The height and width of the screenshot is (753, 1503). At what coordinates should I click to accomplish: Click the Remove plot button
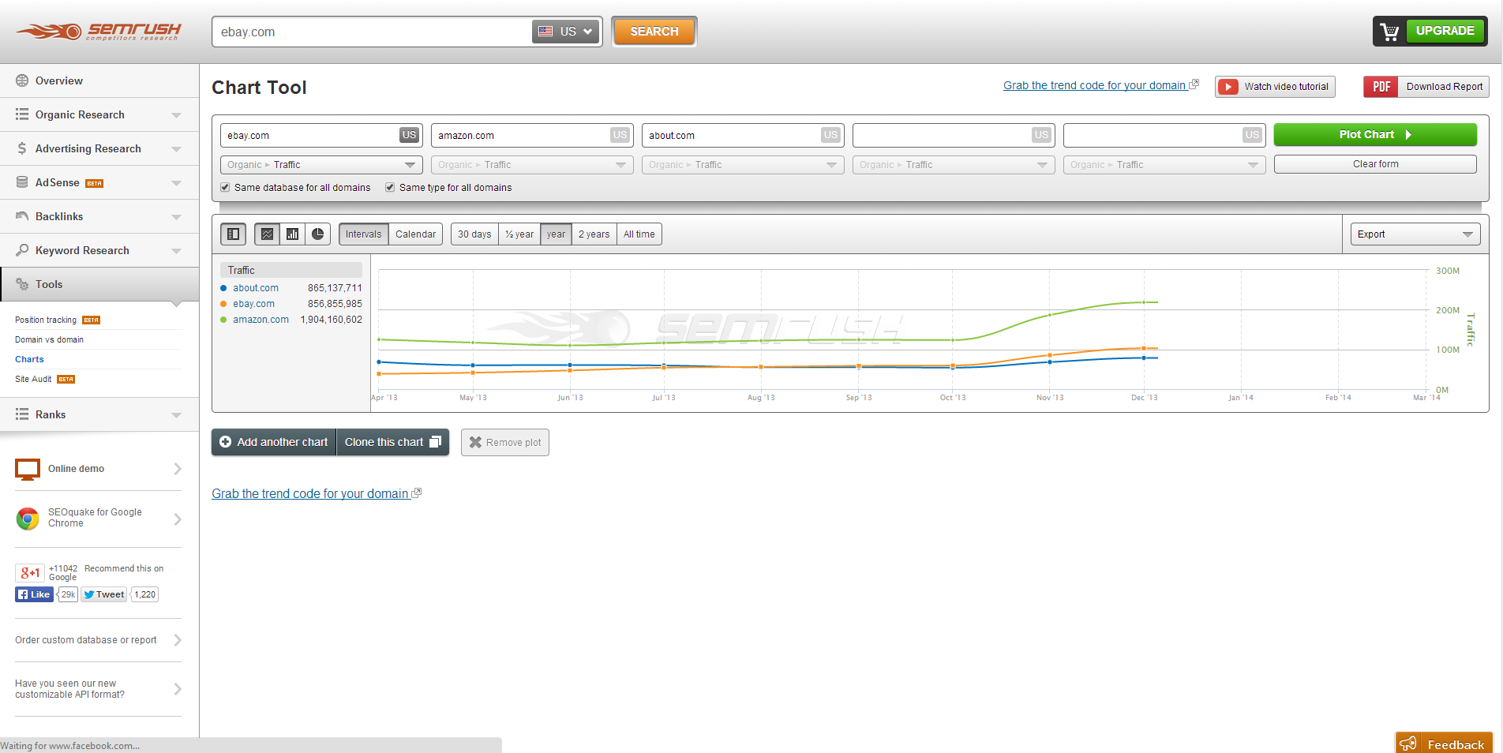coord(505,442)
